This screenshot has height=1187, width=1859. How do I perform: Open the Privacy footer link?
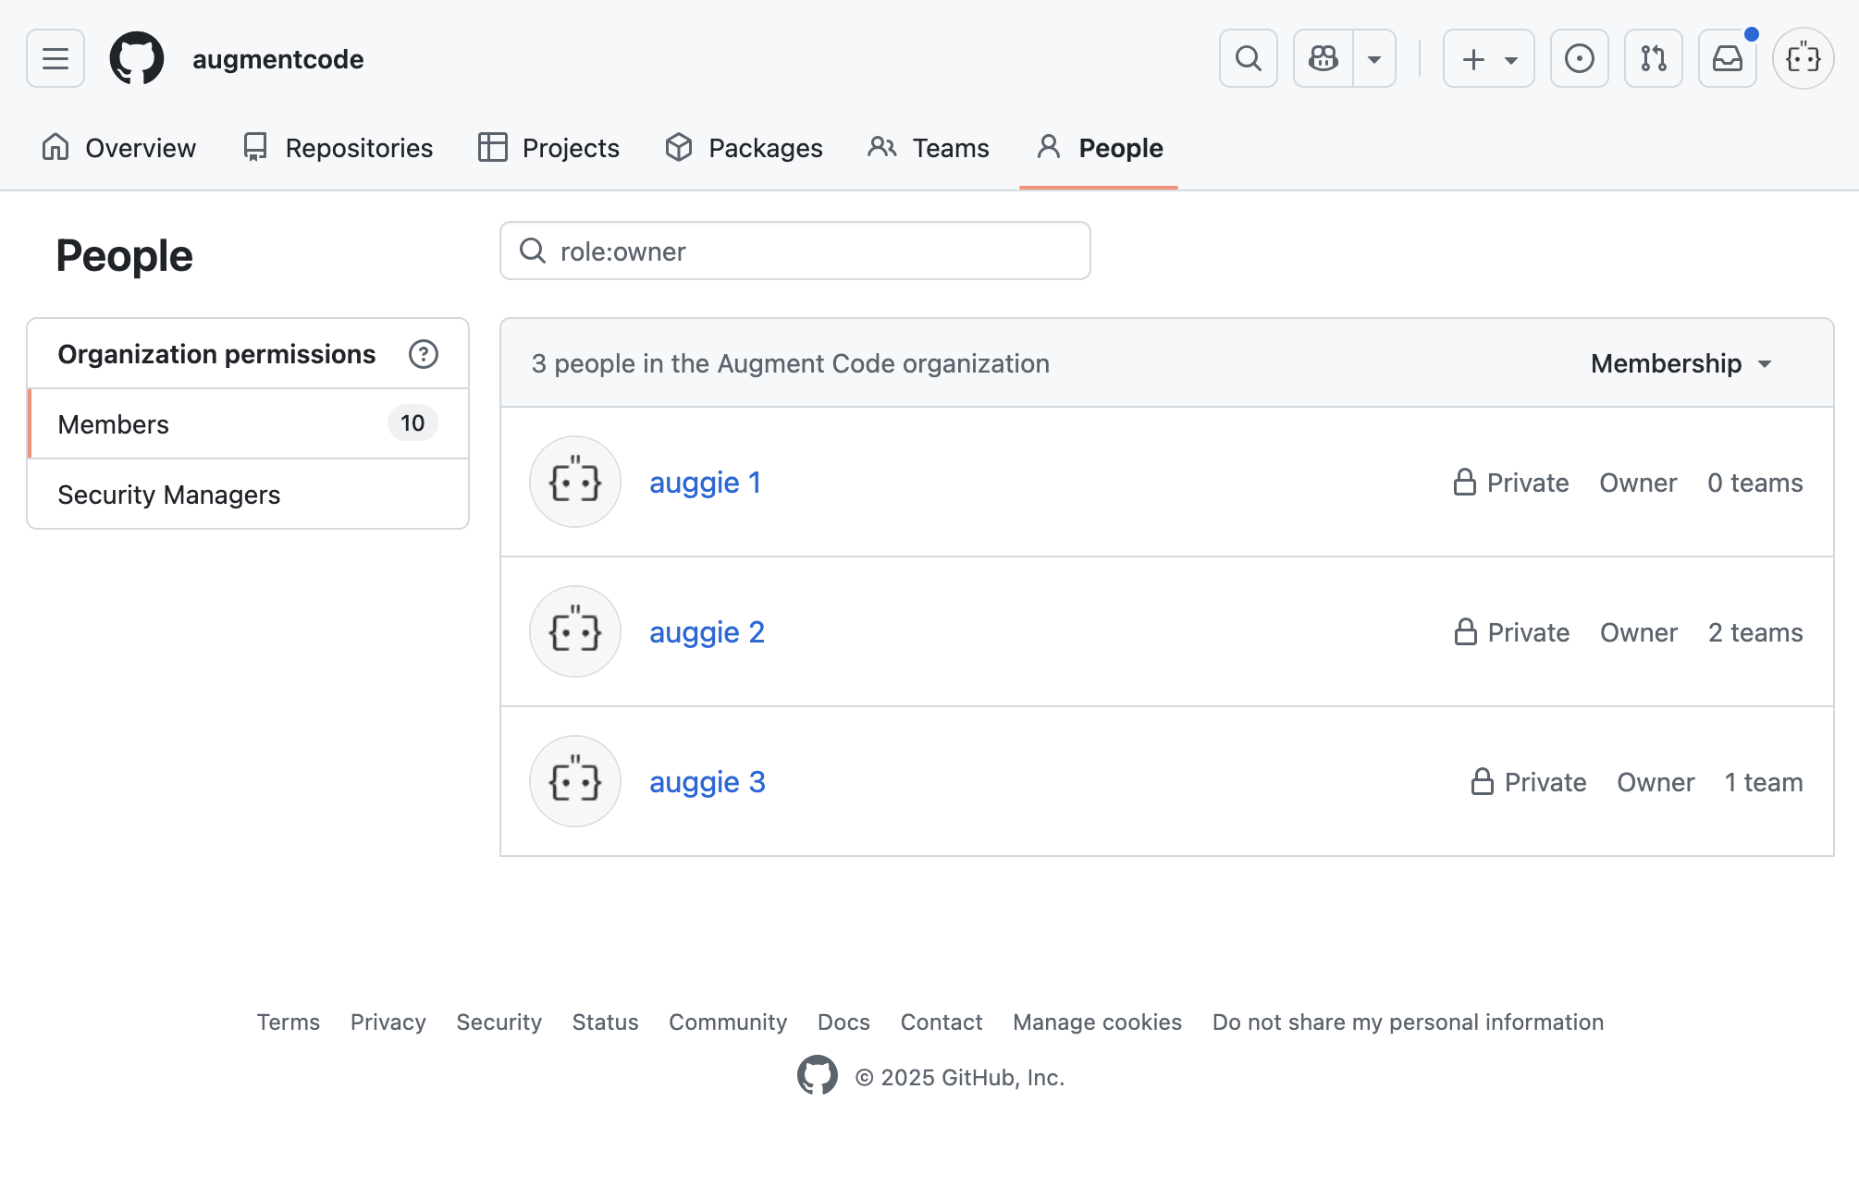(x=388, y=1022)
